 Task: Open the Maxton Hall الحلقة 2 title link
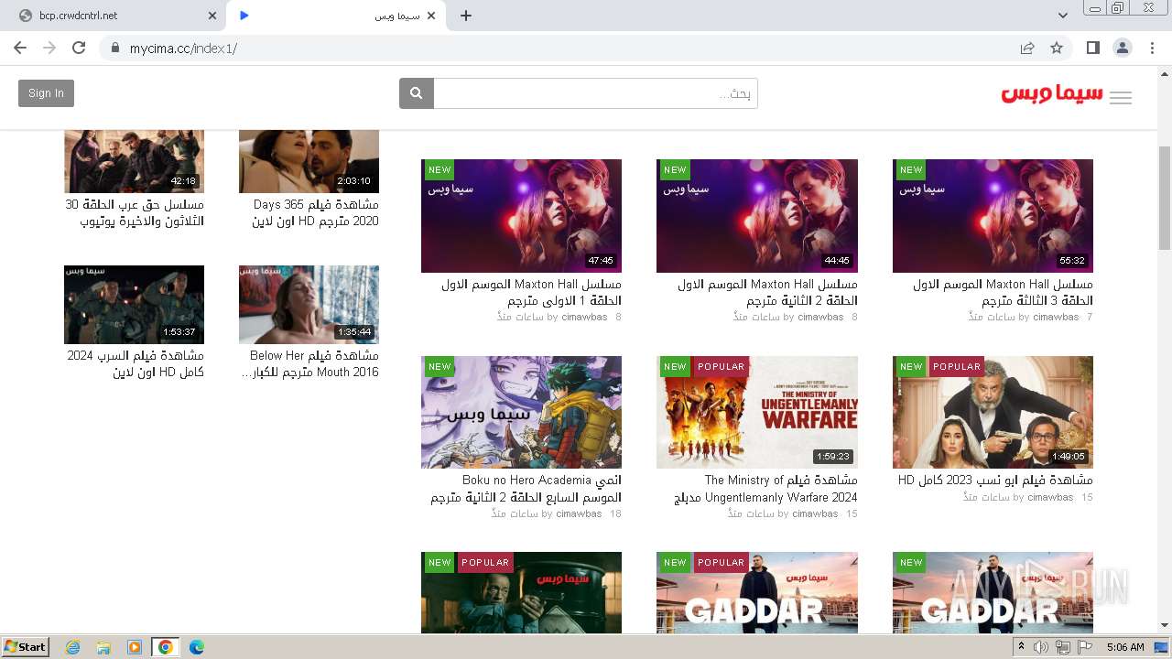tap(767, 292)
